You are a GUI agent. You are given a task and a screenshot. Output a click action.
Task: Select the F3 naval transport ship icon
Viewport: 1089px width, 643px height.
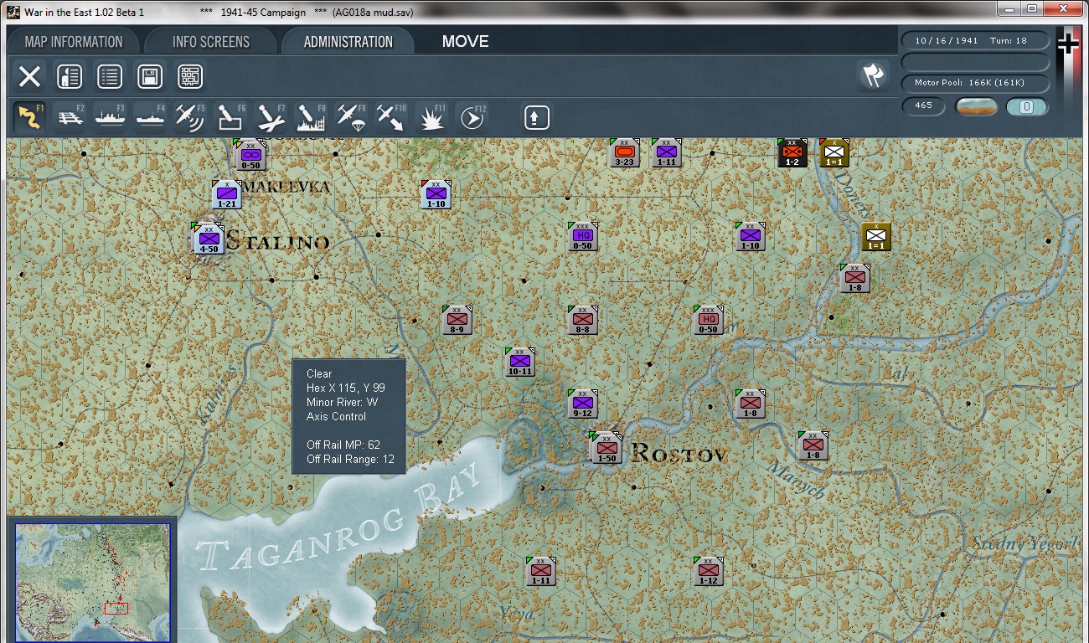111,117
